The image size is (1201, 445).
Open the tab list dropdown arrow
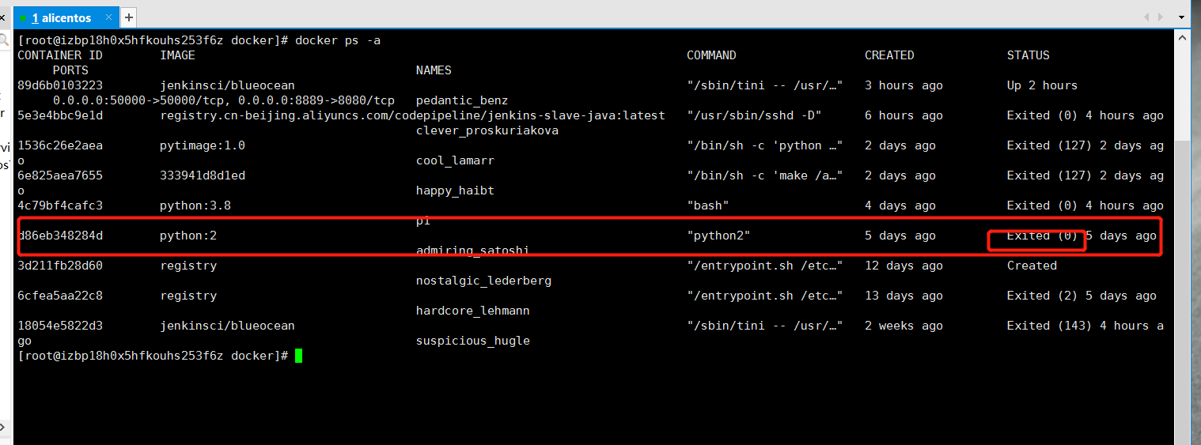coord(1181,17)
